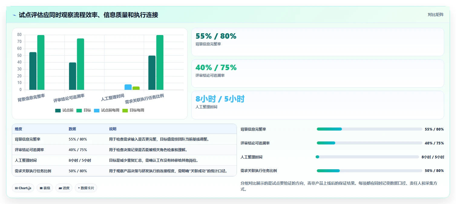Image resolution: width=456 pixels, height=204 pixels.
Task: Click the 需求关联执行任务比例 table row name
Action: coord(33,171)
